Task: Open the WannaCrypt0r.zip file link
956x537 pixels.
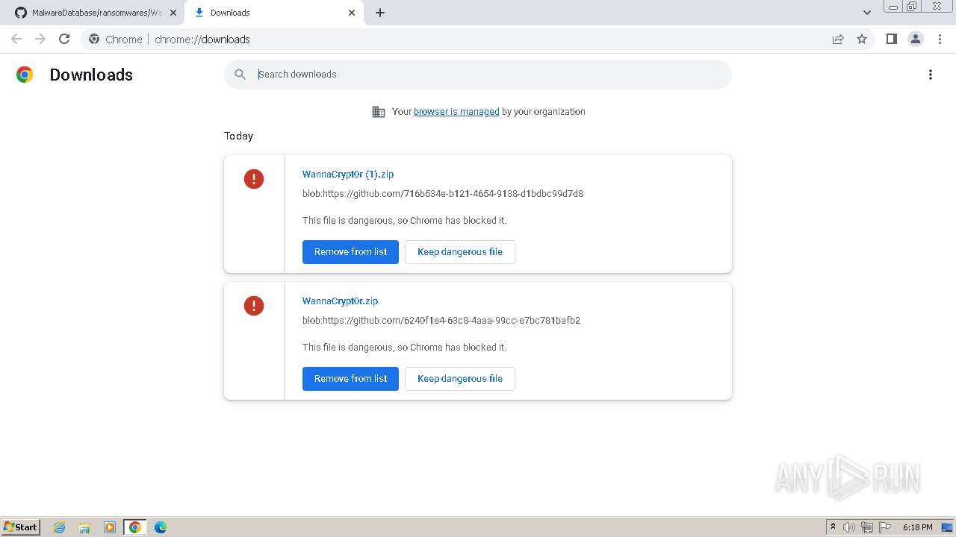Action: 340,301
